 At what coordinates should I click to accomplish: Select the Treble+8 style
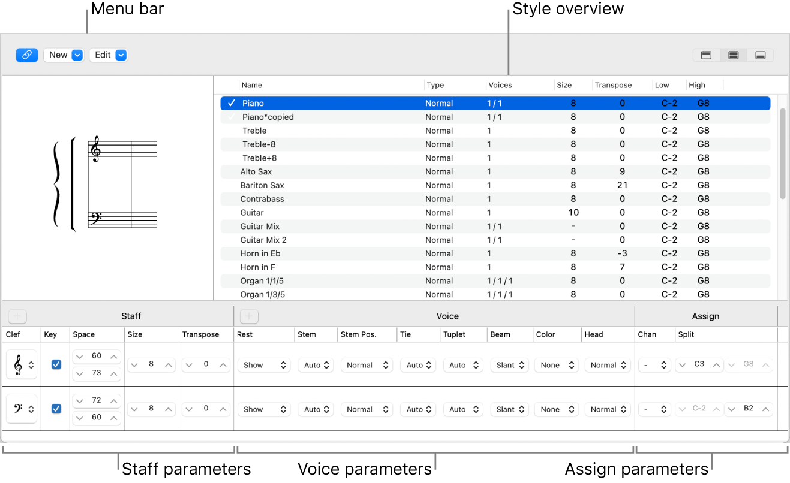[x=495, y=158]
